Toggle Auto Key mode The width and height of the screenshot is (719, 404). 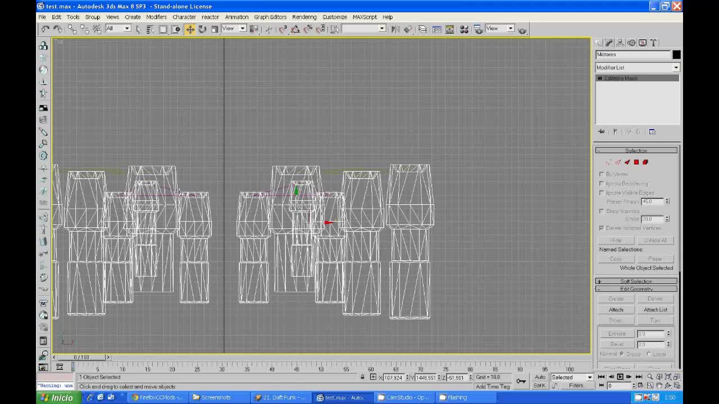[540, 377]
